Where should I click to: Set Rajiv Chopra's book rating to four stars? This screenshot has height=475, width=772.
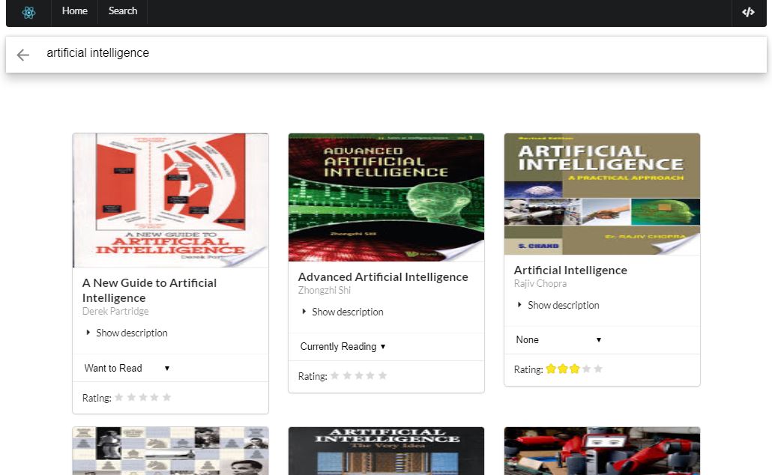coord(586,369)
